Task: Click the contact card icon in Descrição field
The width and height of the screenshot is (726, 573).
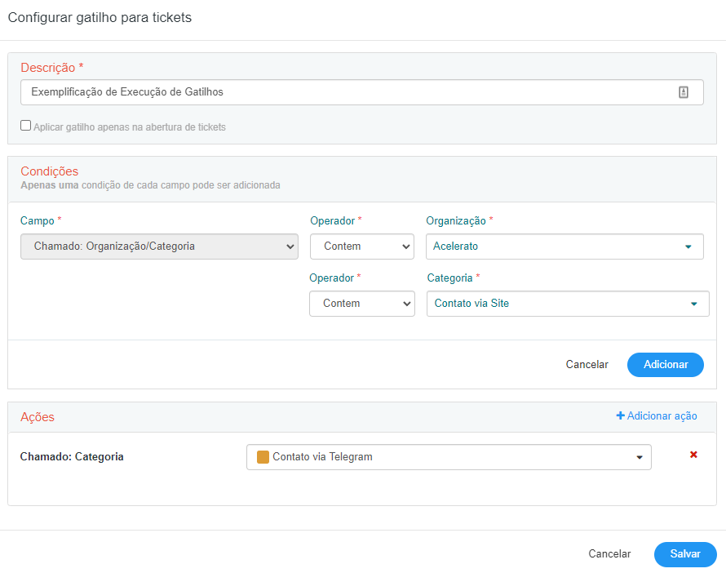Action: click(x=684, y=92)
